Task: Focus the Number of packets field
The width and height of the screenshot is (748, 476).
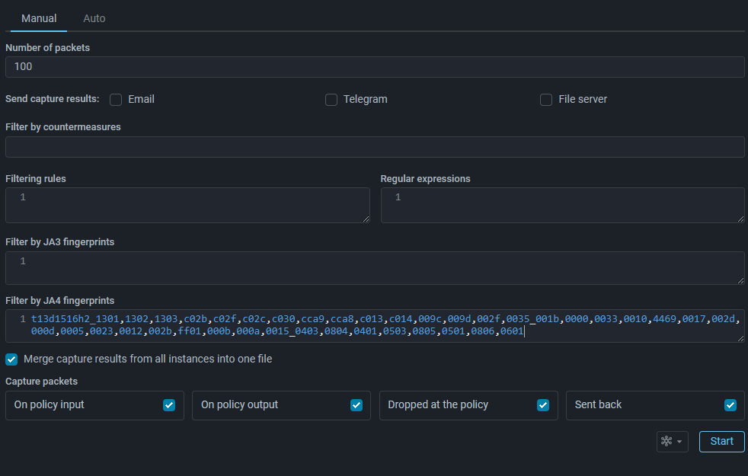Action: click(x=374, y=67)
